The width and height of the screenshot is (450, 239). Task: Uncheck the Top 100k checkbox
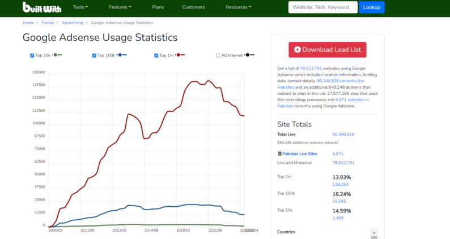(x=94, y=55)
